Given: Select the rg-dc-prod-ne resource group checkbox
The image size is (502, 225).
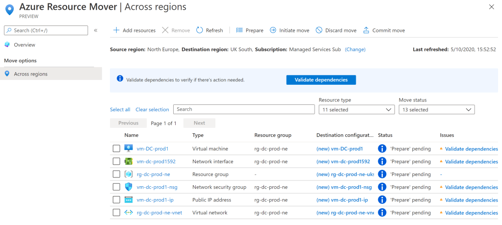Looking at the screenshot, I should [x=116, y=174].
